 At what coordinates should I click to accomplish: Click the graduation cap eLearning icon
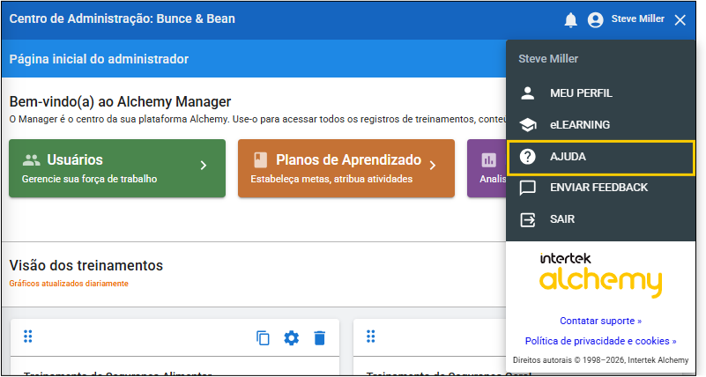tap(528, 125)
